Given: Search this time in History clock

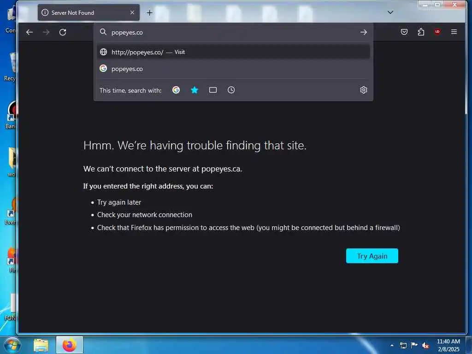Looking at the screenshot, I should click(231, 90).
